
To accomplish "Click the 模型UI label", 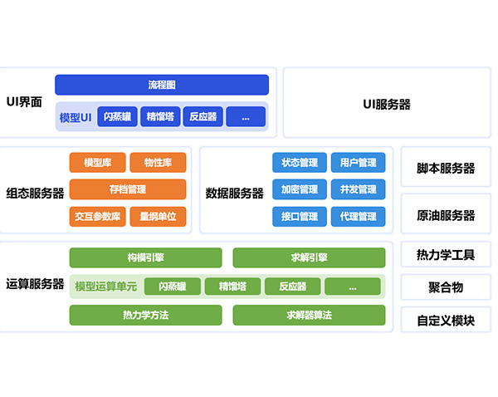I will [x=76, y=118].
